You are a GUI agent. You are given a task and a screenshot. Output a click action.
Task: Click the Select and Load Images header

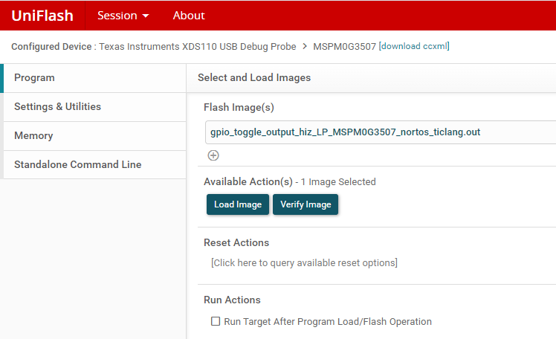pos(254,78)
